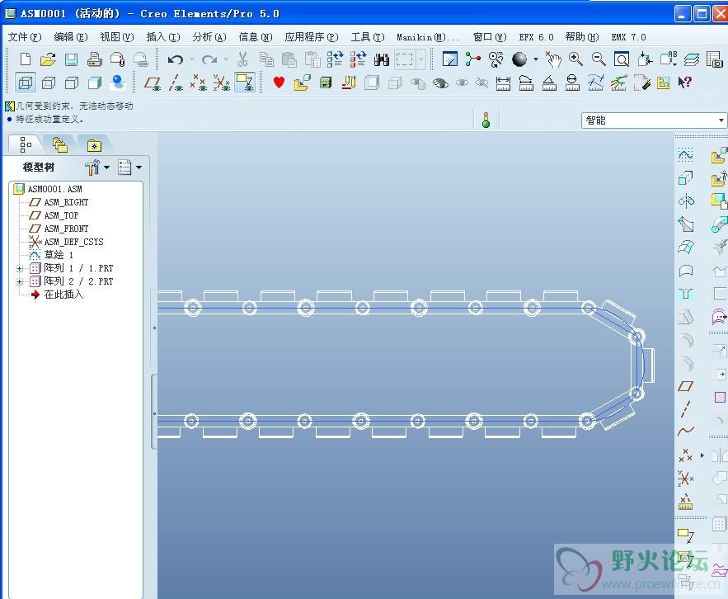Select the Datum Axis tool on right toolbar

[685, 408]
